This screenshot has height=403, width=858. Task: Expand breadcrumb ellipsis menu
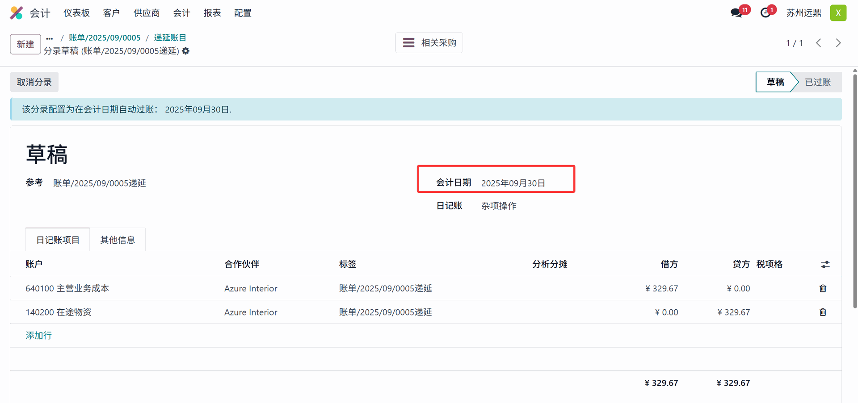click(50, 38)
